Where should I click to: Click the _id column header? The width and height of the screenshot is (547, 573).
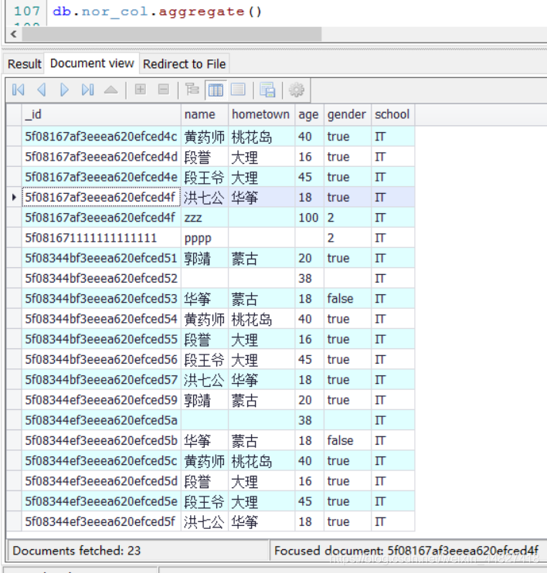pyautogui.click(x=101, y=115)
